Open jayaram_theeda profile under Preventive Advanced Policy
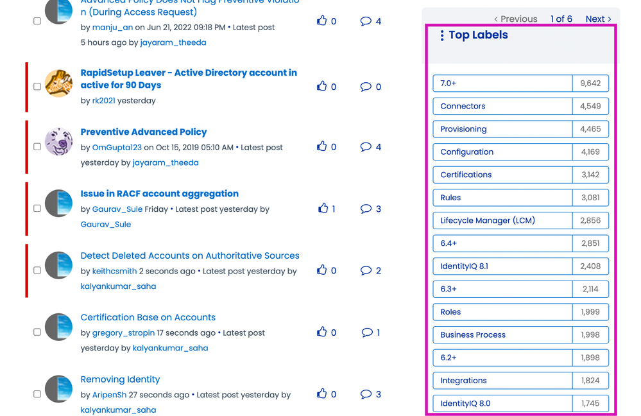The width and height of the screenshot is (641, 416). click(x=166, y=162)
